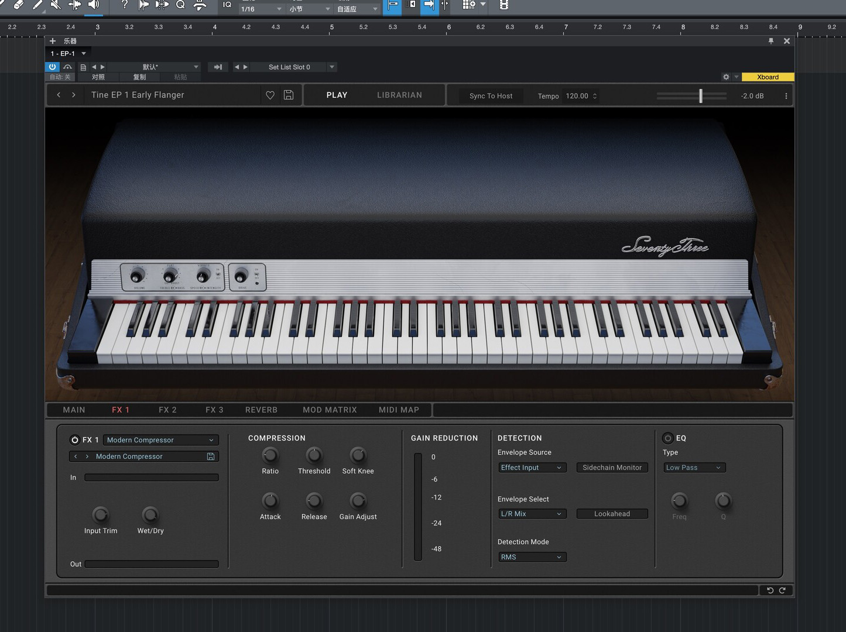846x632 pixels.
Task: Open the Low Pass EQ type dropdown
Action: (x=694, y=468)
